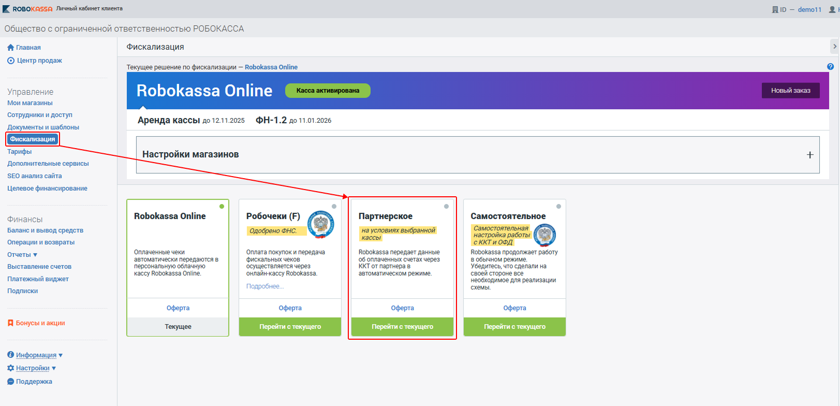Open Оферта on Robokassa Online card
This screenshot has height=406, width=840.
pos(178,308)
